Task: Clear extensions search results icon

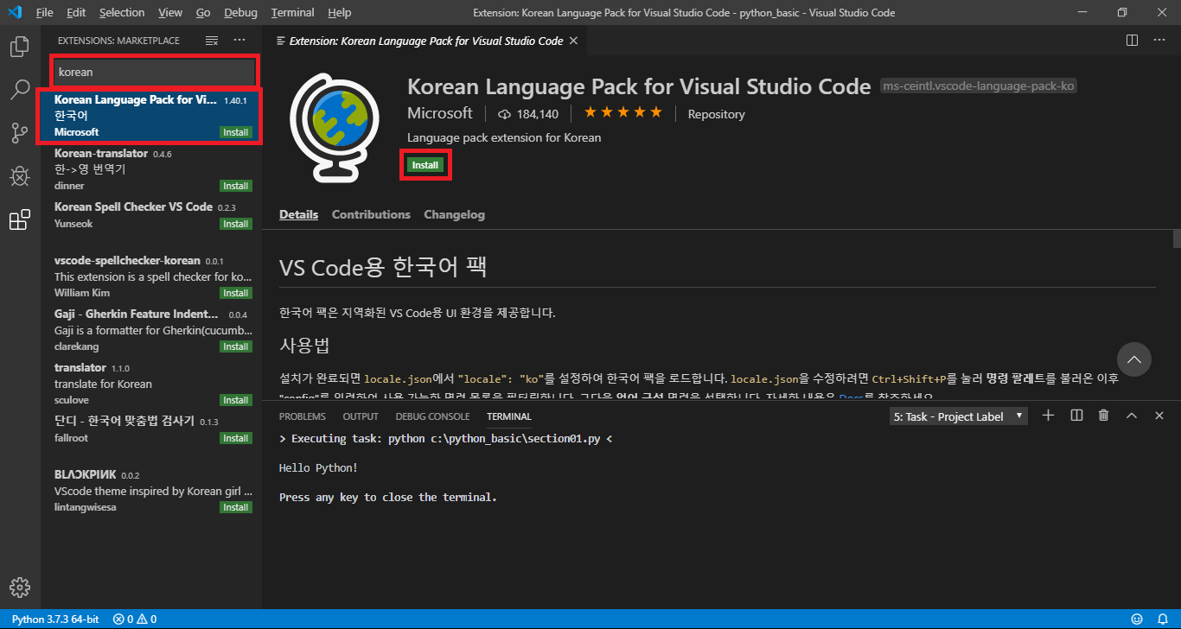Action: click(212, 41)
